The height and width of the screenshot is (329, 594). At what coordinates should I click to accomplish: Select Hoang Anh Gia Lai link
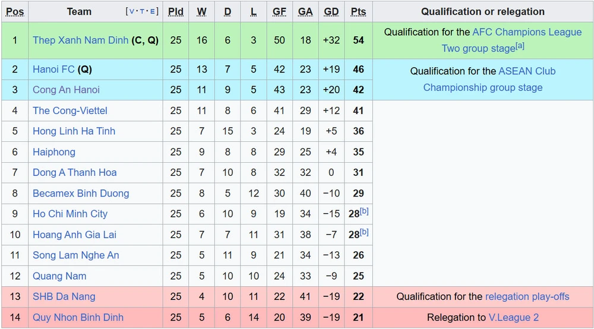(74, 235)
